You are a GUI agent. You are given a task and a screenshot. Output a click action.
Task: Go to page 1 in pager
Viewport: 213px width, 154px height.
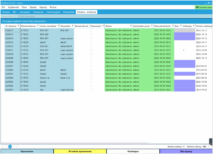[10, 147]
